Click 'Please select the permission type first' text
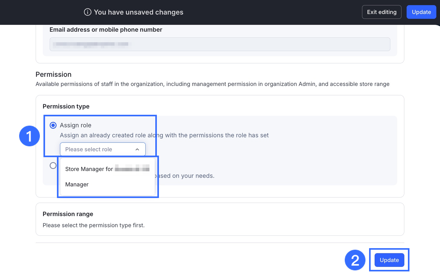The image size is (440, 274). [x=93, y=225]
